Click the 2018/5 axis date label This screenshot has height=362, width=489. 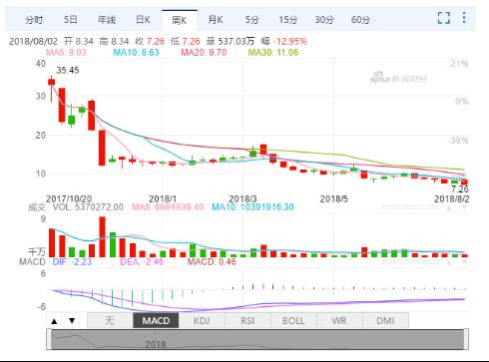click(x=333, y=198)
